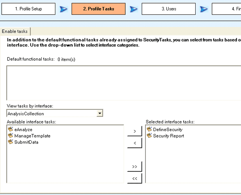Click the eAnalyze task icon
The height and width of the screenshot is (195, 241).
coord(10,129)
